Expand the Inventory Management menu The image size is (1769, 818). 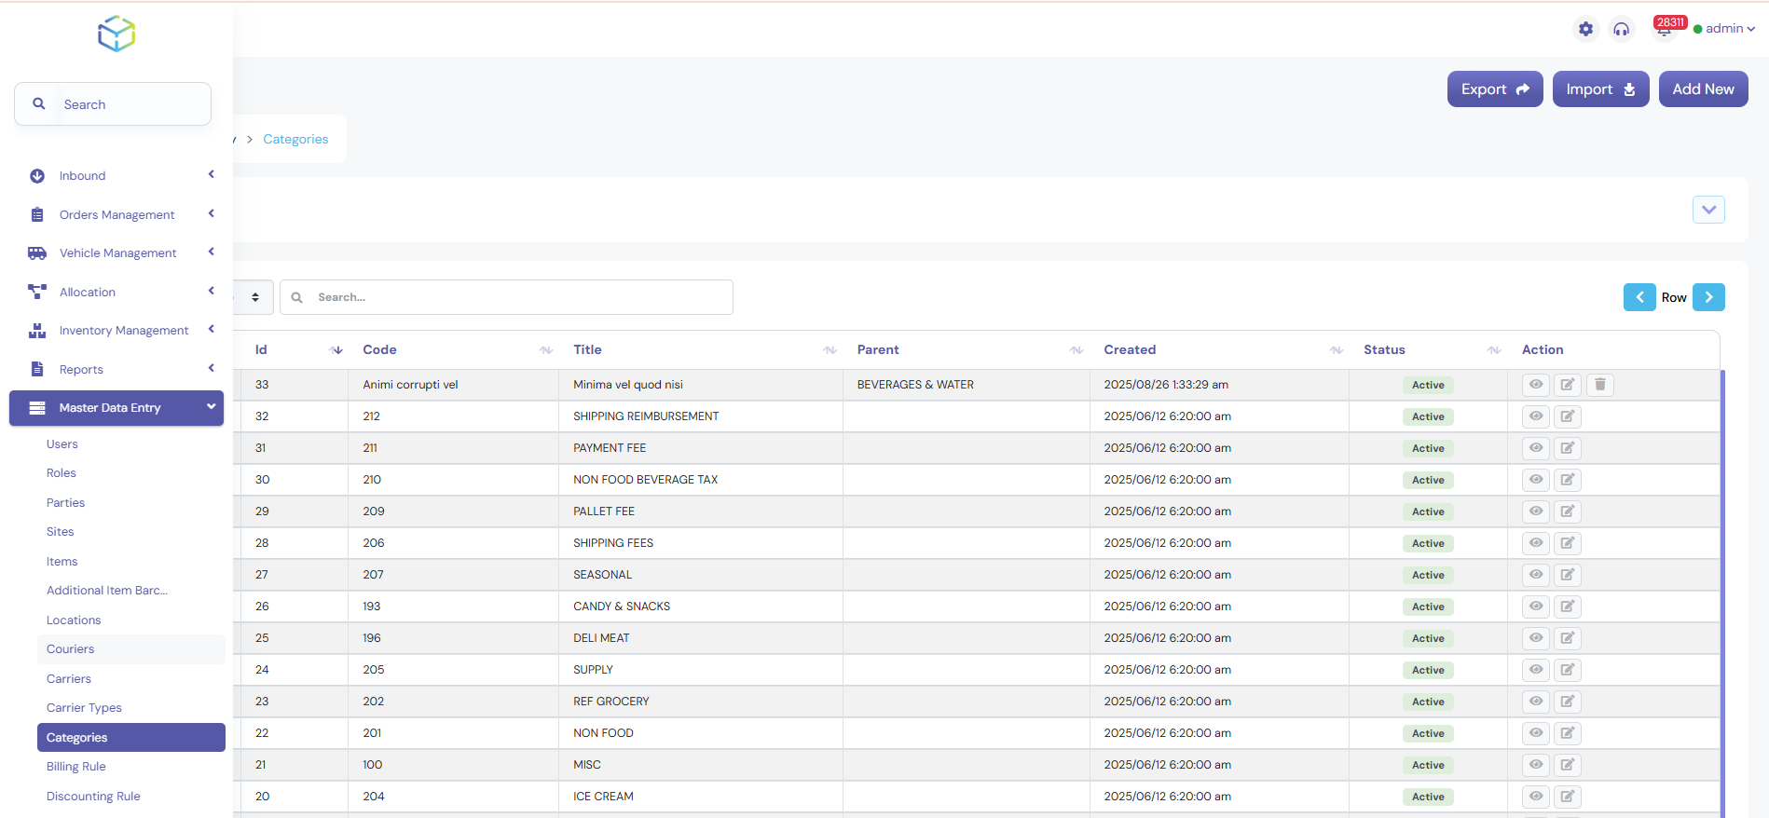click(124, 331)
